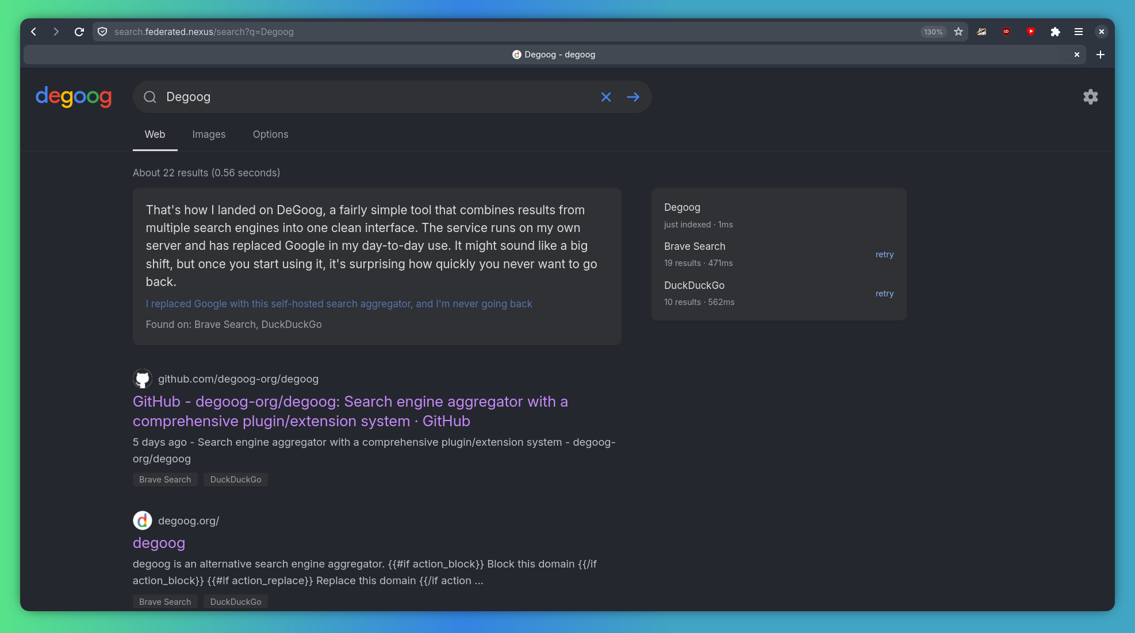Click 'Found on: Brave Search, DuckDuckGo' text
Image resolution: width=1135 pixels, height=633 pixels.
(x=233, y=325)
